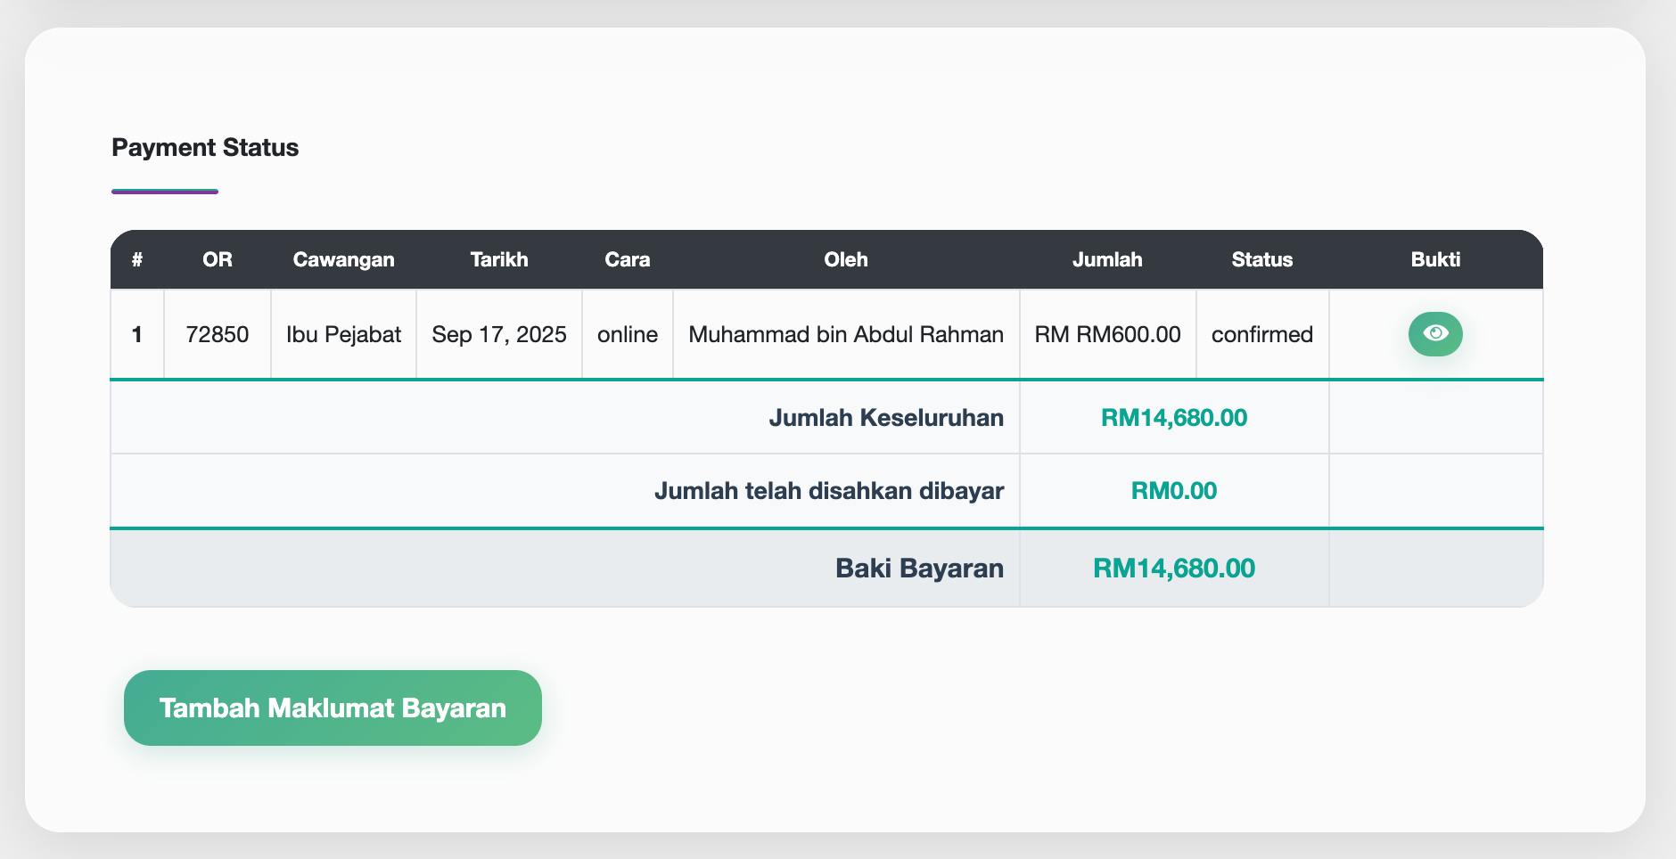Screen dimensions: 1676x859
Task: Click the Jumlah column header
Action: click(1107, 259)
